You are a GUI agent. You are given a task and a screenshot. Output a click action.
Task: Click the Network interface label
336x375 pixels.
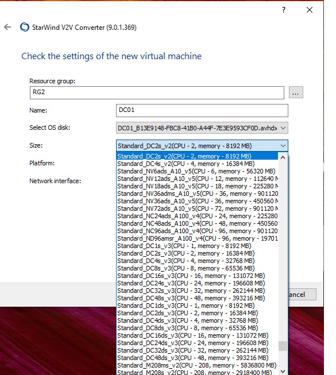[x=55, y=181]
